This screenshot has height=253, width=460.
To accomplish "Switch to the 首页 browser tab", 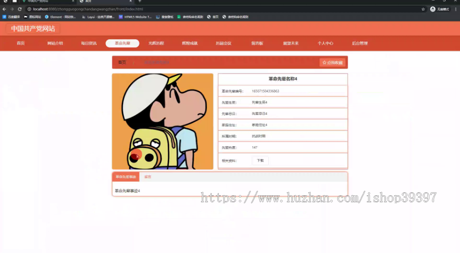I will [x=106, y=2].
